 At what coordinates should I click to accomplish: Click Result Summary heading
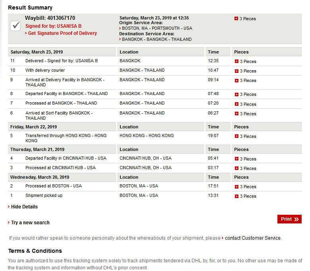30,8
